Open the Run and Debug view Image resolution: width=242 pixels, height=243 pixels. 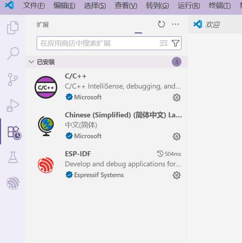(x=13, y=105)
